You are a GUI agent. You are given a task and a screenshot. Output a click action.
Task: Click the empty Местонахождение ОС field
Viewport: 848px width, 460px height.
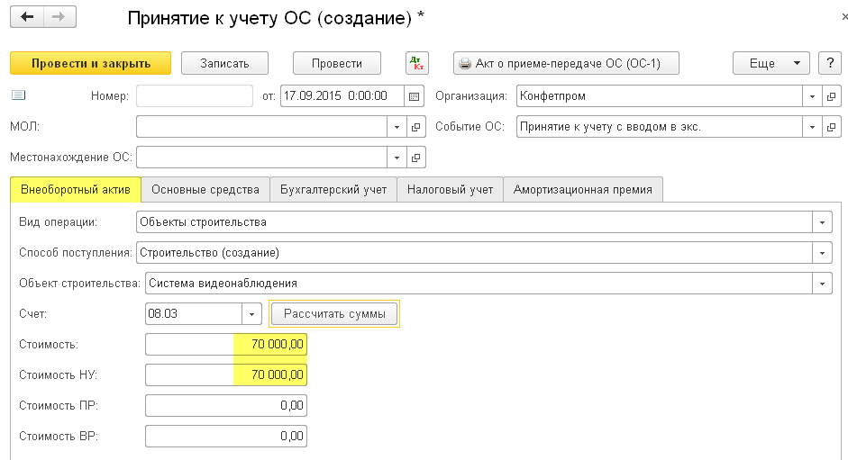tap(261, 158)
